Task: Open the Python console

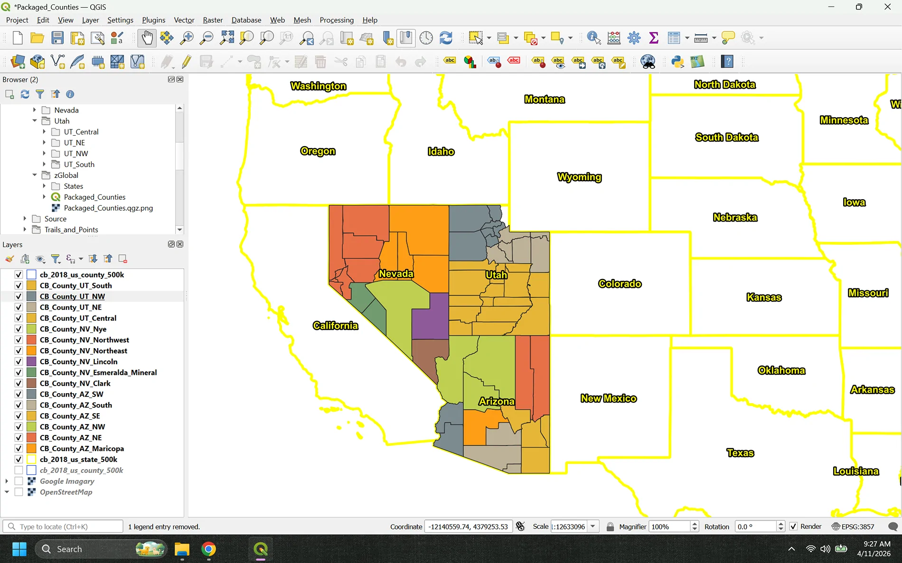Action: pyautogui.click(x=677, y=62)
